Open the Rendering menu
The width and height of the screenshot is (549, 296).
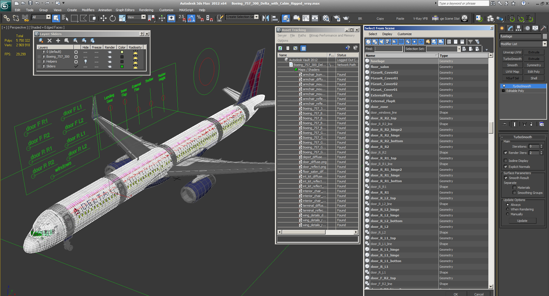146,10
